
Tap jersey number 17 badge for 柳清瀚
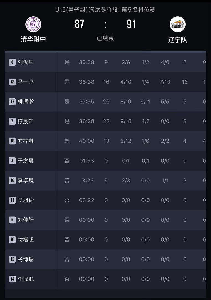point(12,102)
